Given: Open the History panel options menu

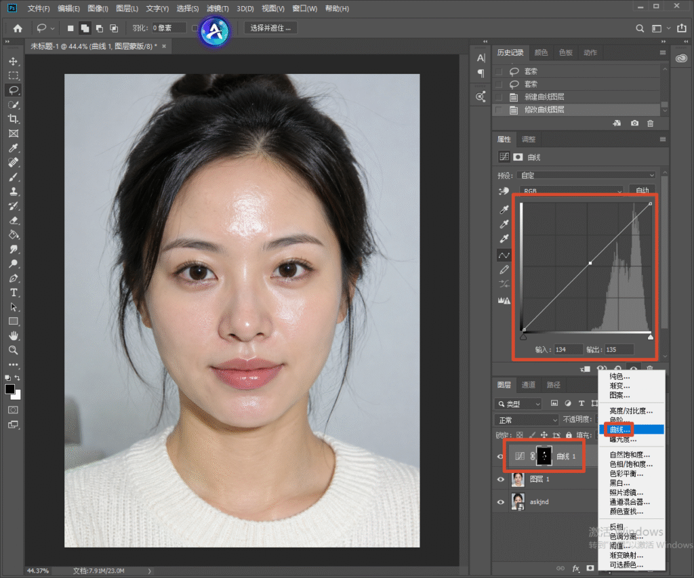Looking at the screenshot, I should [663, 53].
